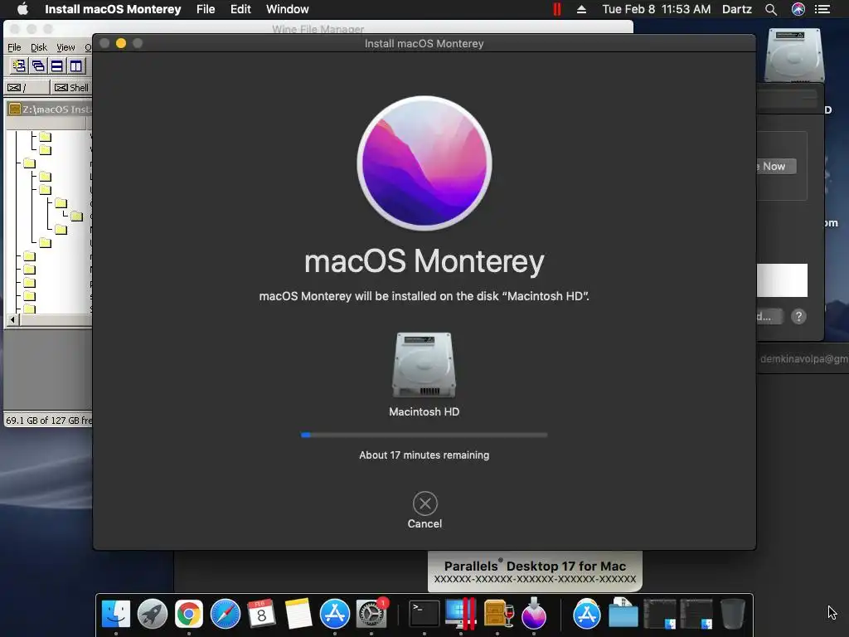This screenshot has height=637, width=849.
Task: Open the hard disk icon on the desktop
Action: tap(793, 56)
